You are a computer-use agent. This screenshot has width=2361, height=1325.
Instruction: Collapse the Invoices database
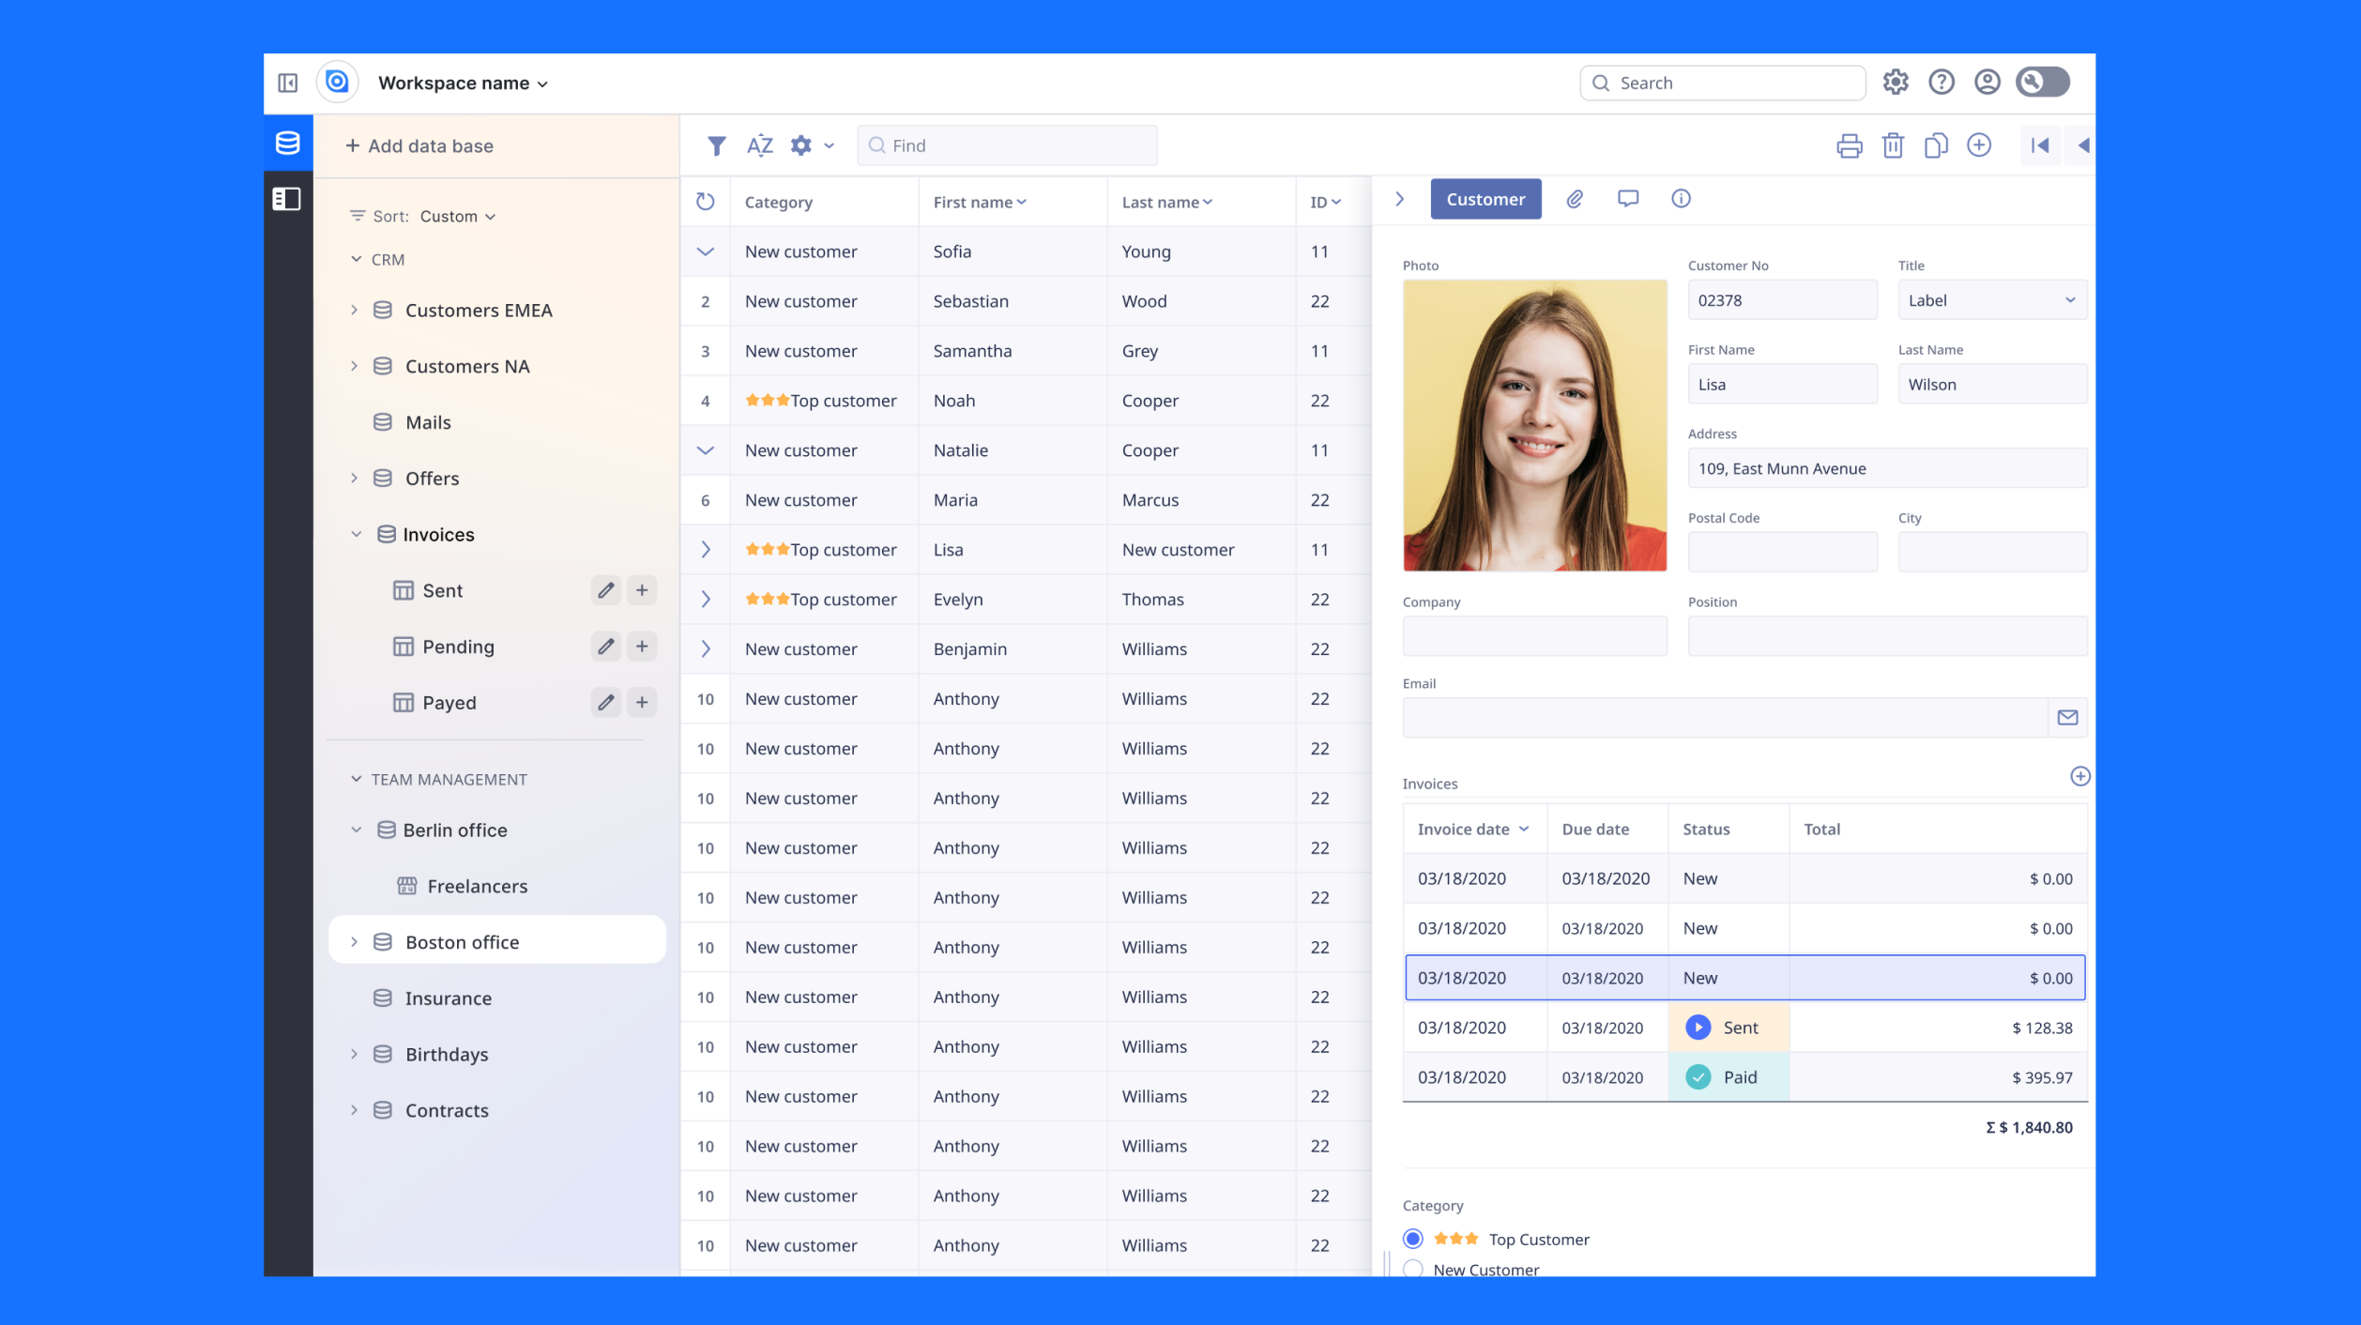click(x=356, y=534)
